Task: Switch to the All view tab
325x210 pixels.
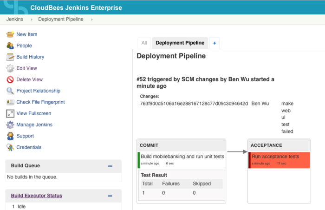Action: pyautogui.click(x=144, y=43)
